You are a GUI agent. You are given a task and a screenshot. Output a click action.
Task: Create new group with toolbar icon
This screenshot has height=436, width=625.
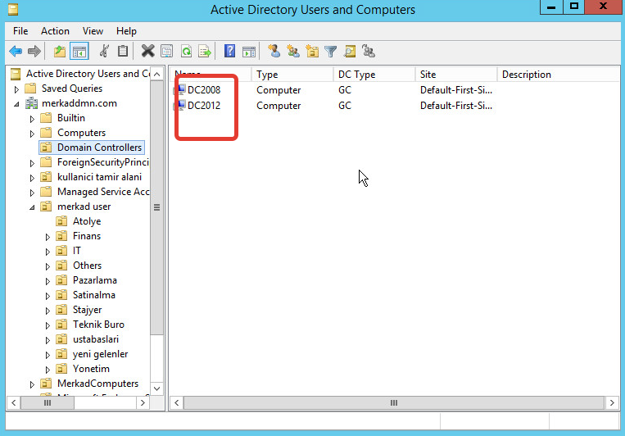(293, 52)
